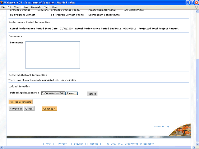Viewport: 199px width, 149px height.
Task: Minimize the Firefox window
Action: click(x=187, y=2)
